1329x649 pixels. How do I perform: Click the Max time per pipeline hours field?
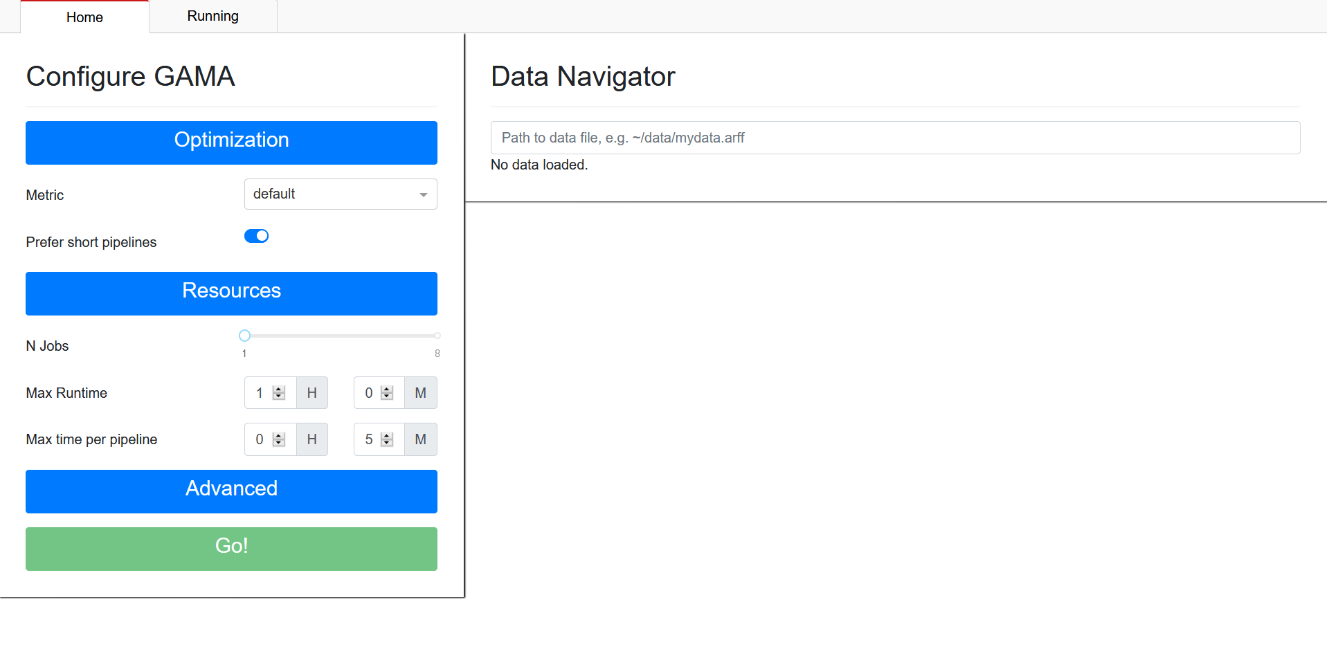(270, 439)
